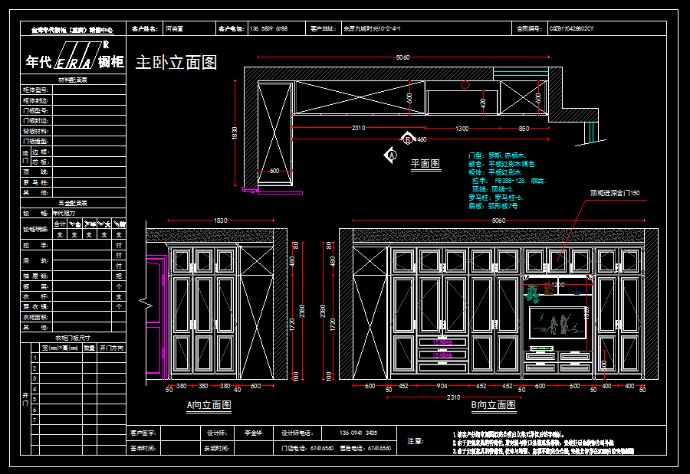Click the A向立面图 elevation label
The height and width of the screenshot is (474, 690).
coord(209,404)
